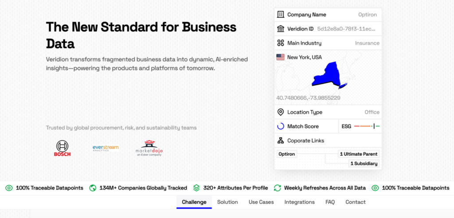Select the Use Cases tab

pyautogui.click(x=261, y=202)
